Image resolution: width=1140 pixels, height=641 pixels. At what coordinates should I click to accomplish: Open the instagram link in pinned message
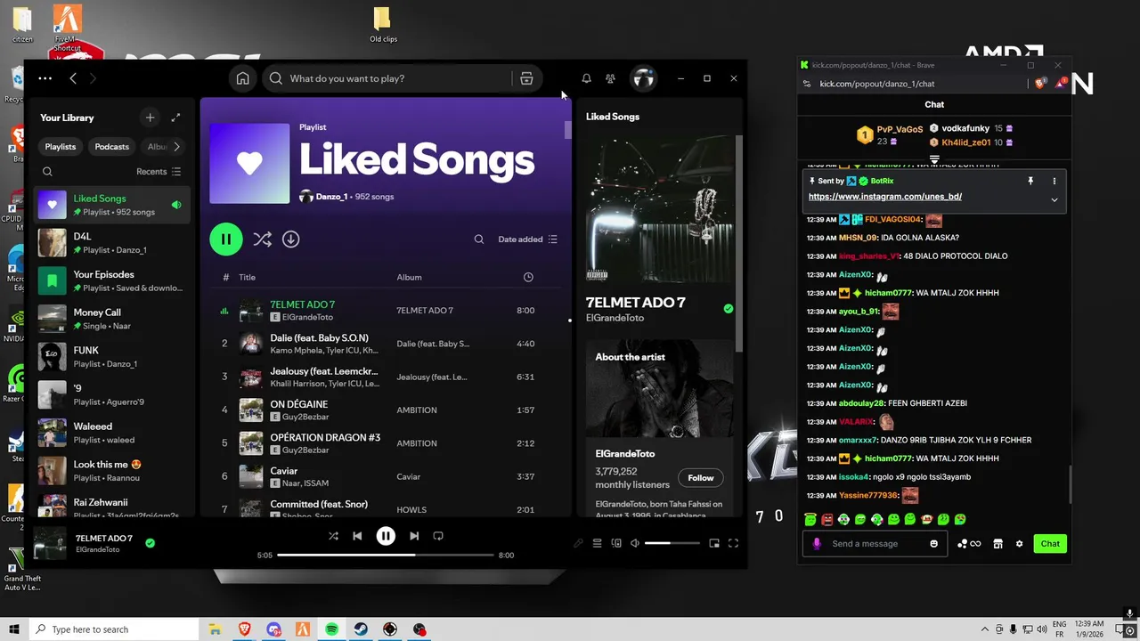click(x=885, y=197)
